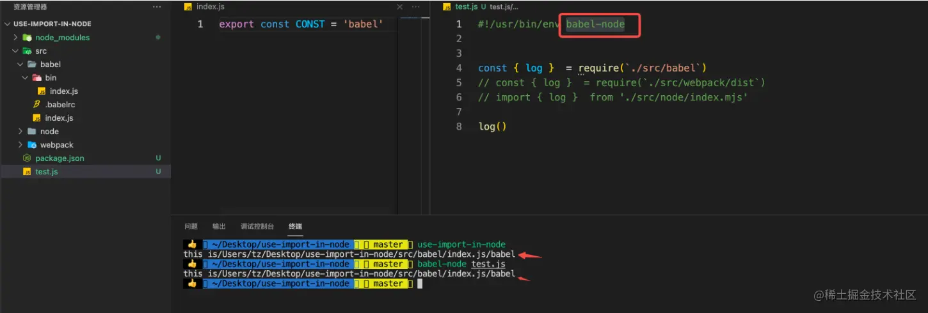Click the commented import from index.mjs line
The image size is (928, 313).
click(613, 97)
